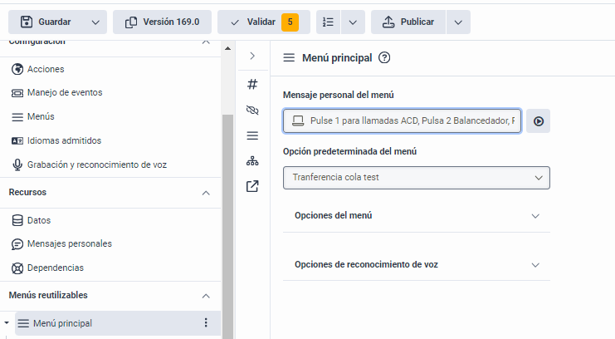Expand Opciones de reconocimiento de voz
This screenshot has height=339, width=615.
click(416, 264)
